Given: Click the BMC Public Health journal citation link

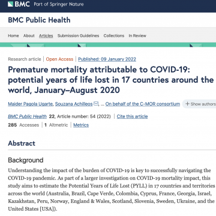Looking at the screenshot, I should (28, 116).
